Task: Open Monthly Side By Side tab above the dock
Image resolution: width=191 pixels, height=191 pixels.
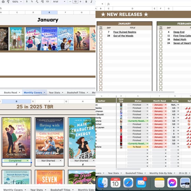Action: click(161, 173)
